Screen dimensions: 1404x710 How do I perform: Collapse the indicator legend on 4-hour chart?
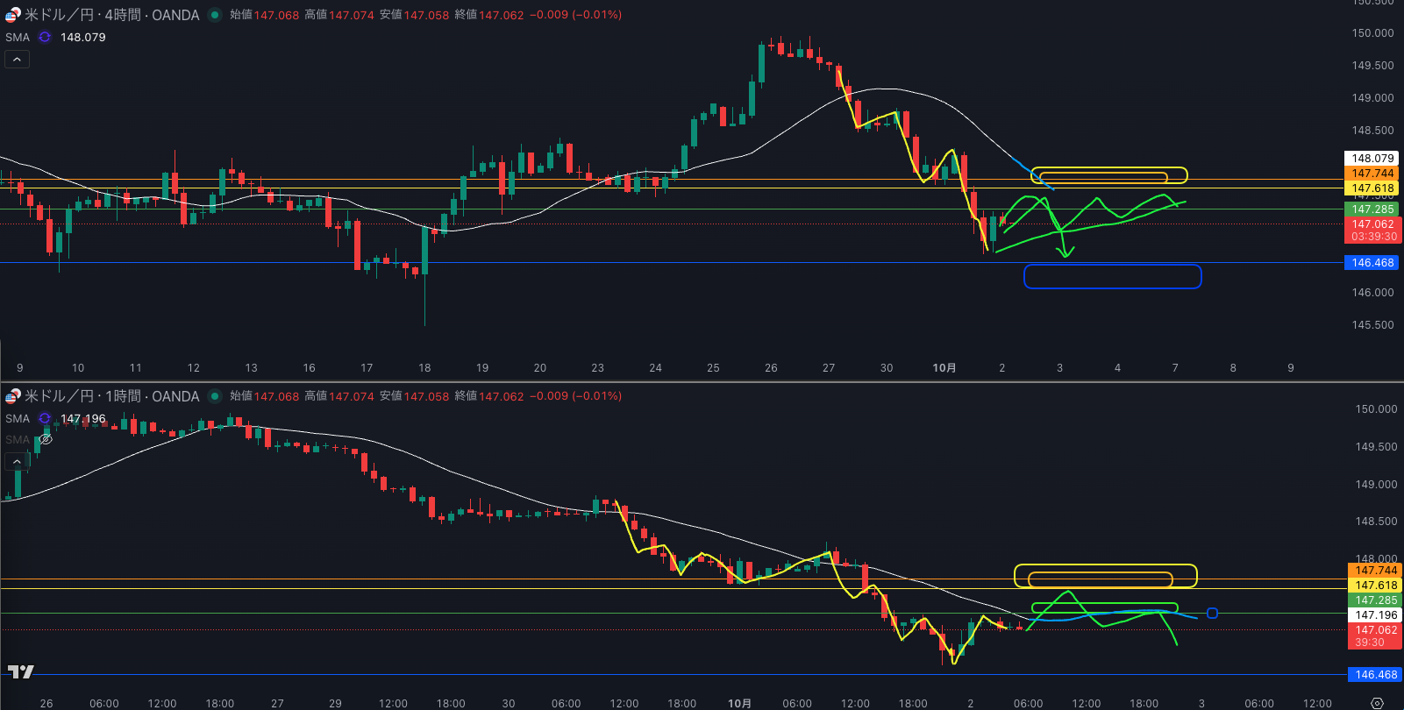point(17,60)
